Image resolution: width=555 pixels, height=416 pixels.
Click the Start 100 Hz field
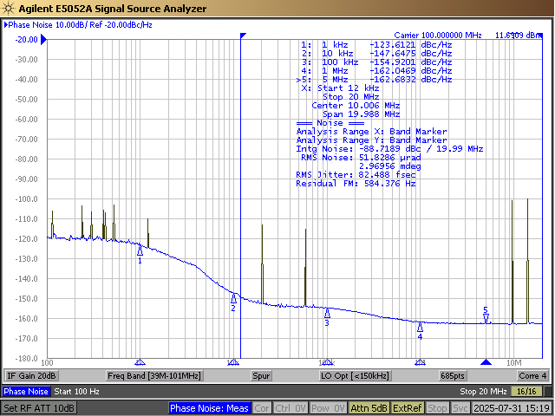(x=77, y=391)
